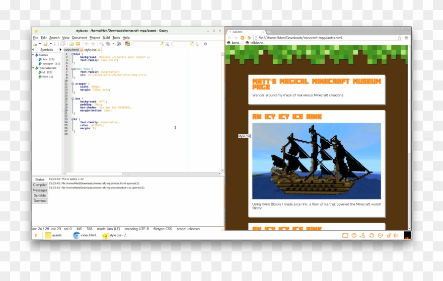Click the Save file icon in Geany toolbar
The width and height of the screenshot is (443, 281).
[56, 44]
